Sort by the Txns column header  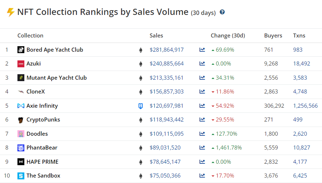[299, 36]
